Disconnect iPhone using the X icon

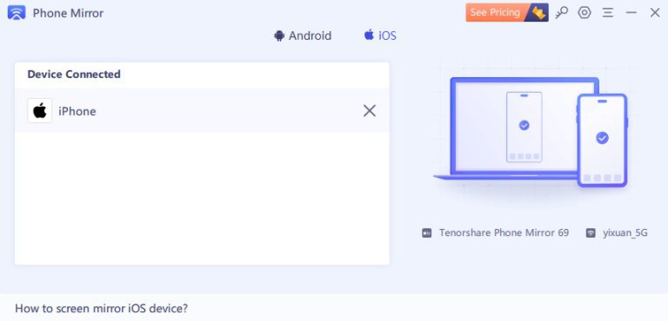(370, 111)
